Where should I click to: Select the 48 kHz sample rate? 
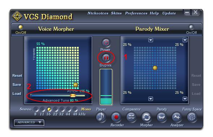pos(75,109)
